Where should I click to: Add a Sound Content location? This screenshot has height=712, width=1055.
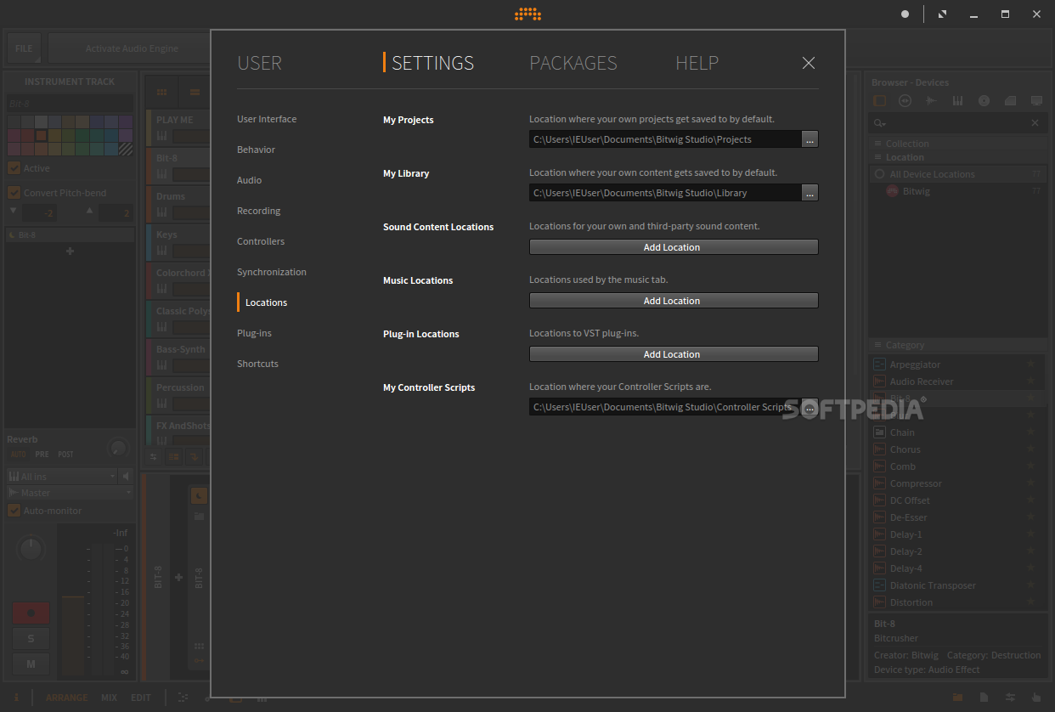674,247
